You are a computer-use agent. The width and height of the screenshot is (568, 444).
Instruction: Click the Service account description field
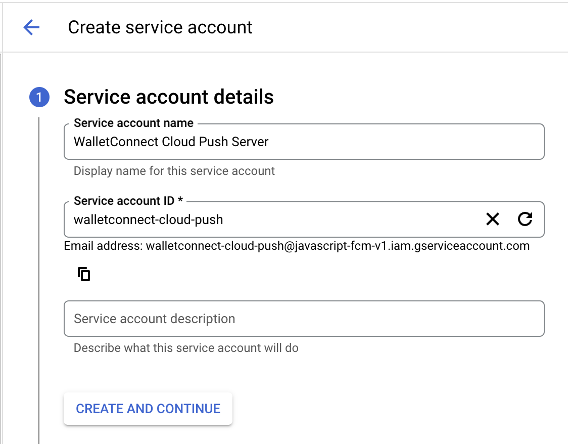pyautogui.click(x=304, y=319)
